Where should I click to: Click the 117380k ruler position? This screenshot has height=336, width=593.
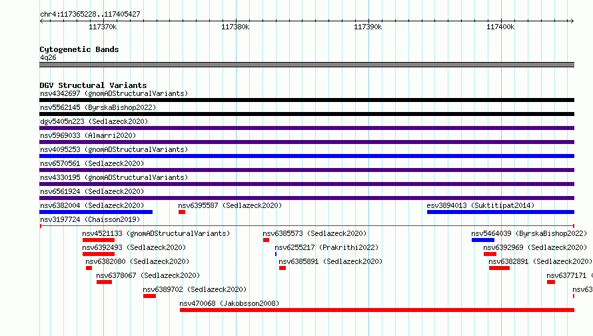point(235,27)
